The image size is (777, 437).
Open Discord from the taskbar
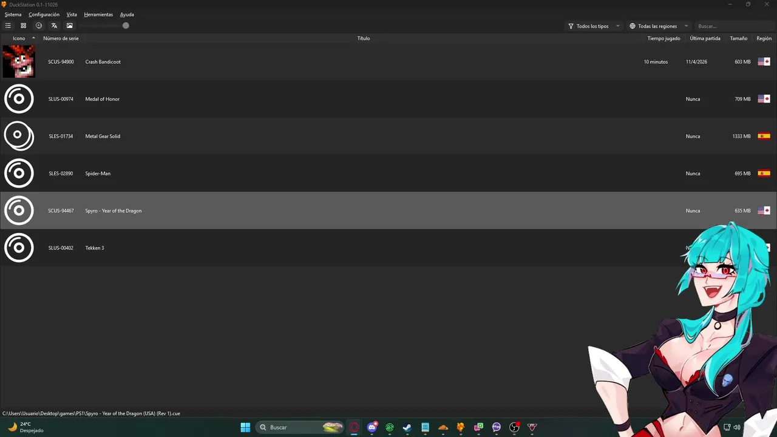point(372,427)
